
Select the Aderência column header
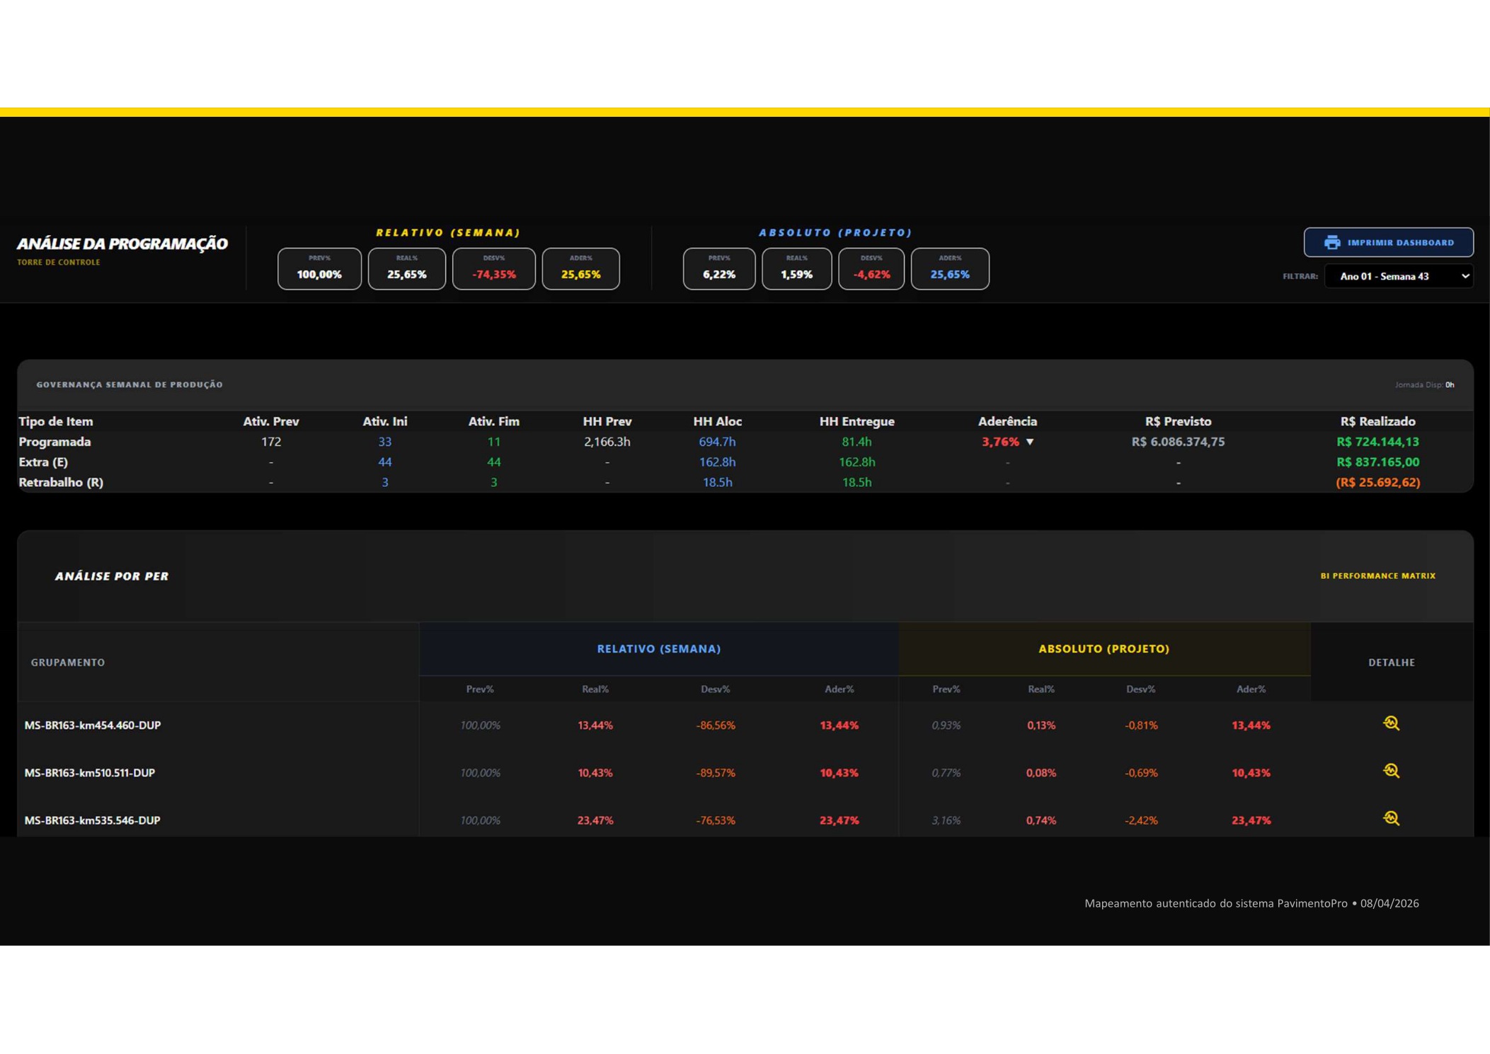(1007, 421)
